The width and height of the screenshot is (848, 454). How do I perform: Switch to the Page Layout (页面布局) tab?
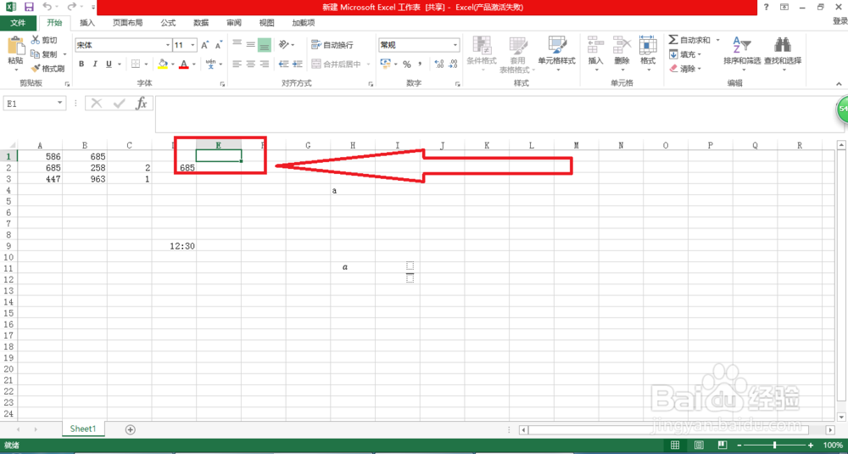click(128, 23)
